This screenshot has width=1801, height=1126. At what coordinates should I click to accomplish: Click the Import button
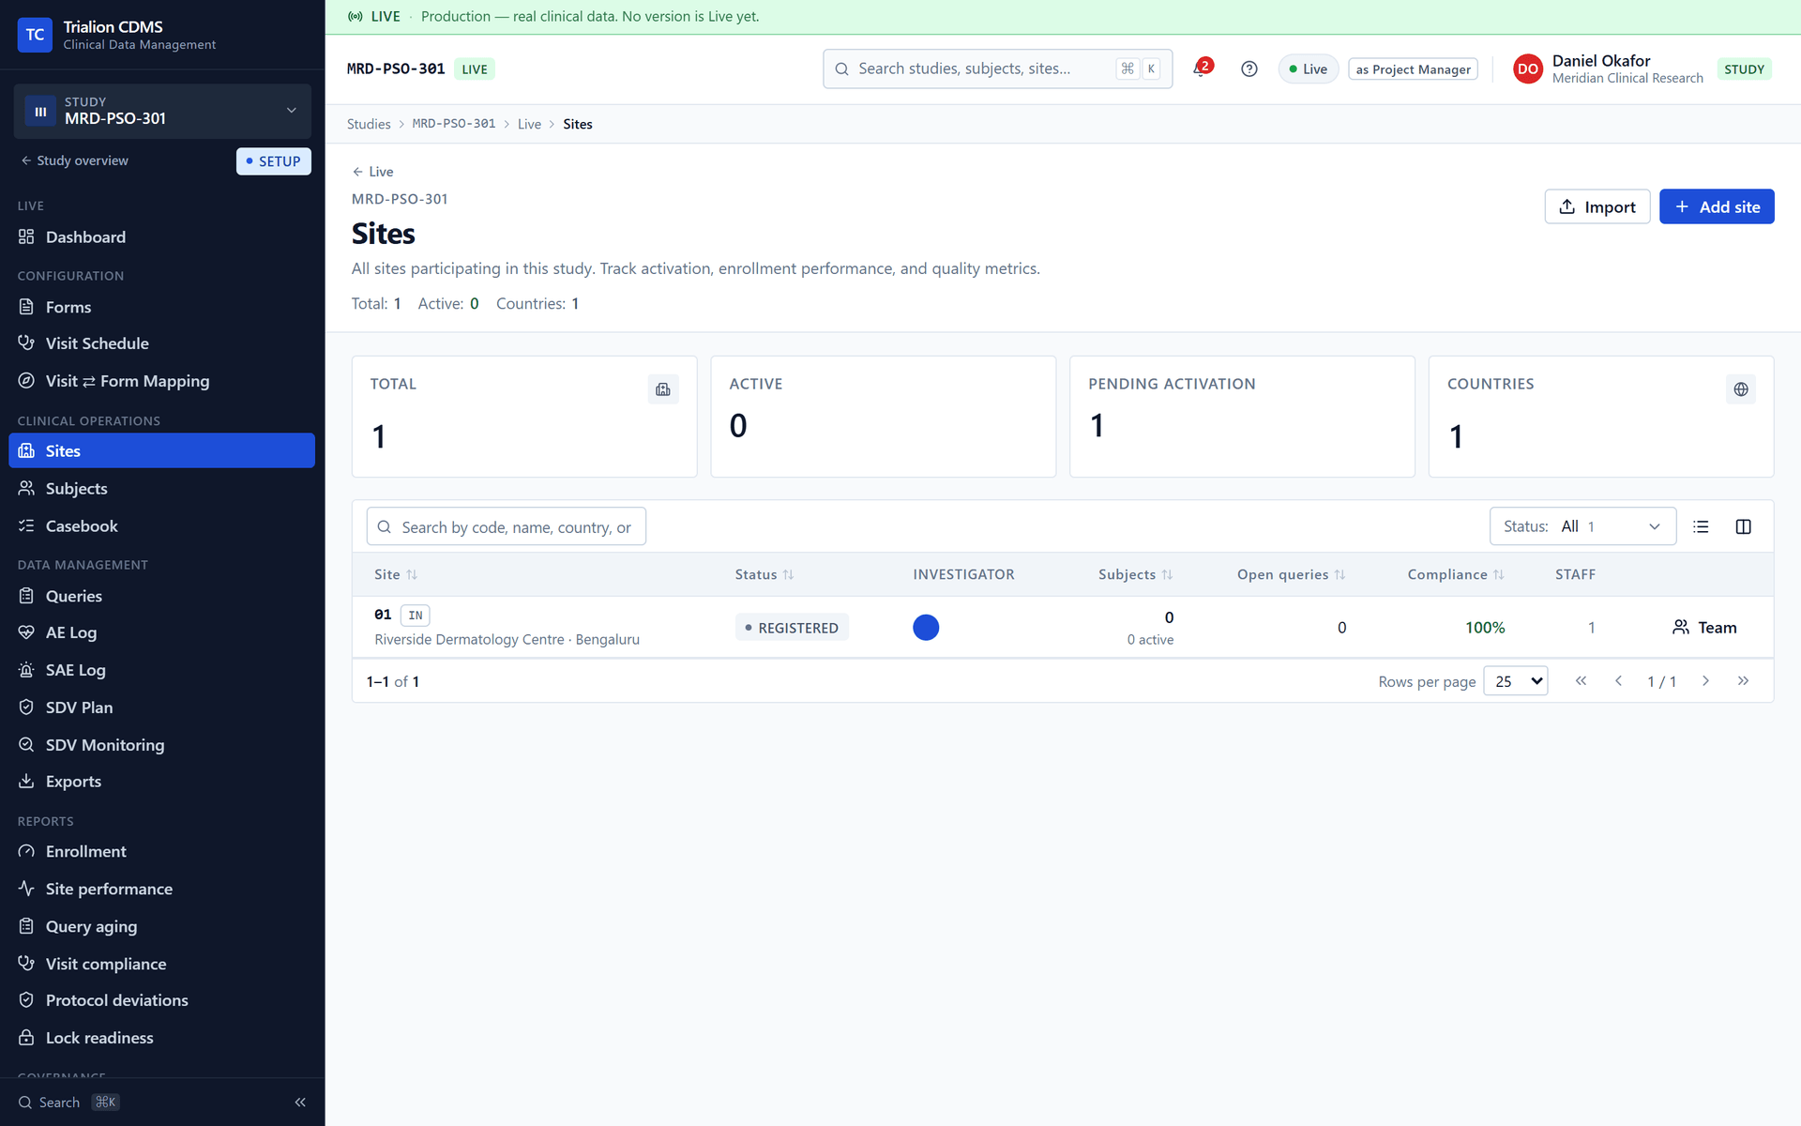(1597, 206)
